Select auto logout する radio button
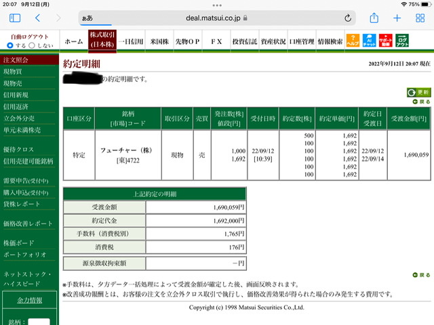 (x=10, y=45)
